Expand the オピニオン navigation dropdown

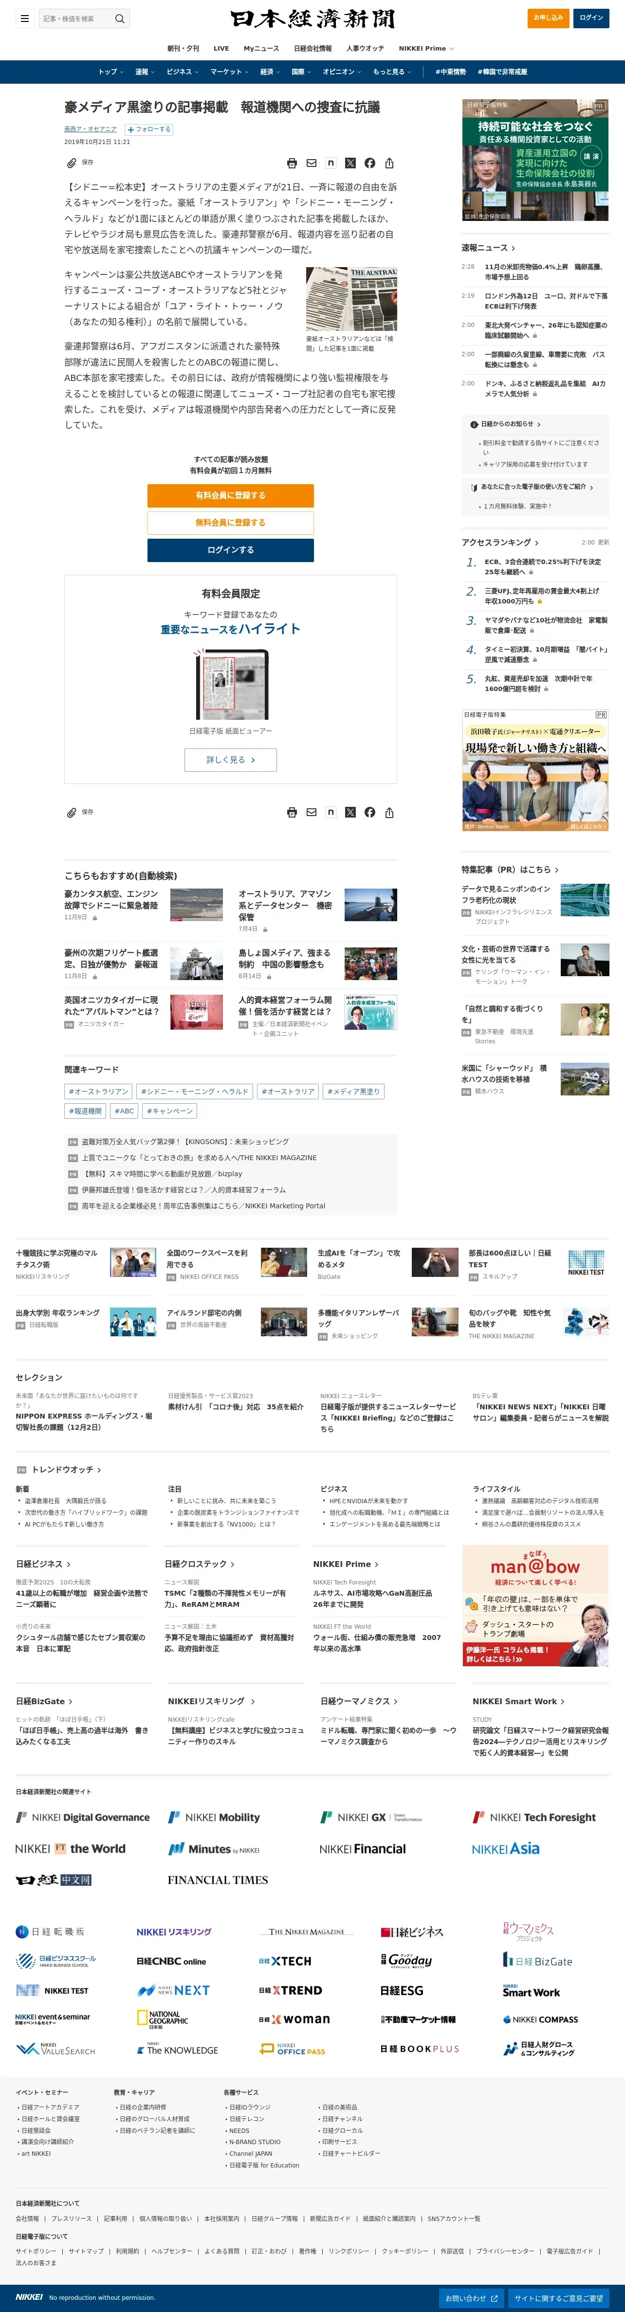(x=342, y=72)
